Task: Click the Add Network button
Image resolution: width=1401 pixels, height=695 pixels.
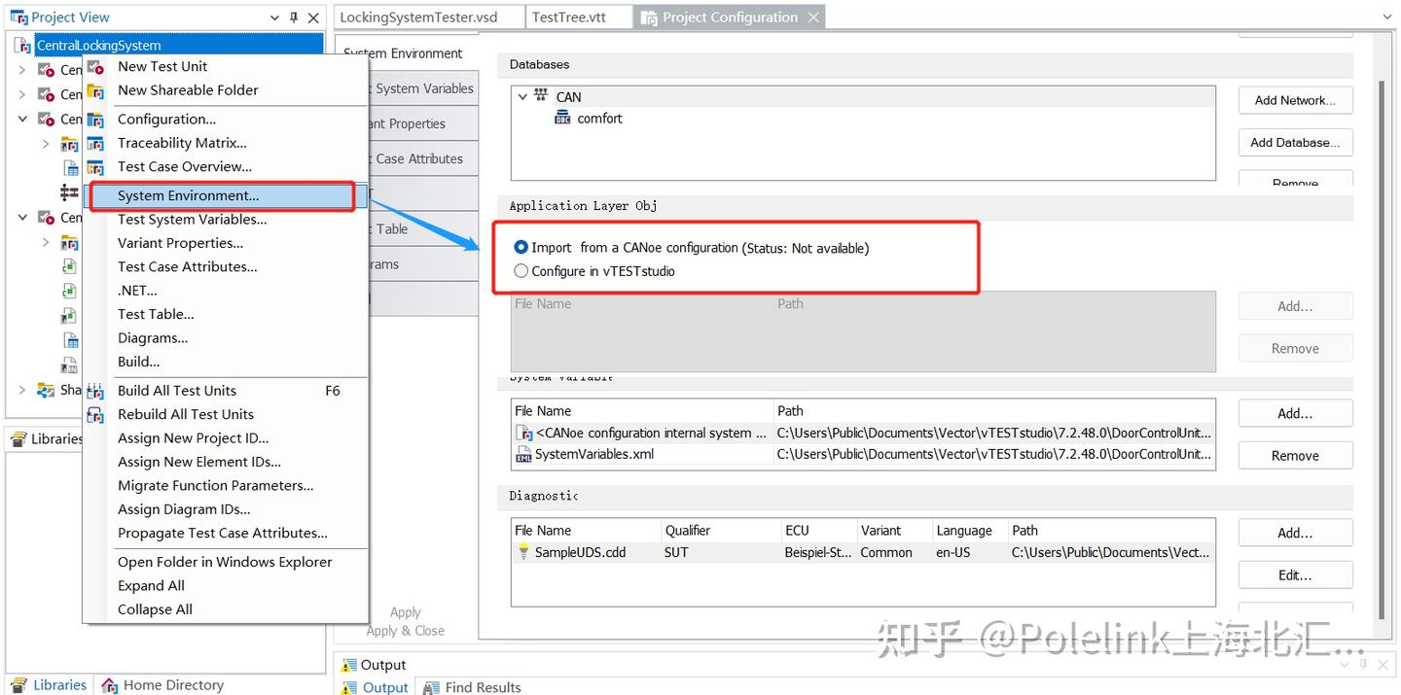Action: tap(1295, 99)
